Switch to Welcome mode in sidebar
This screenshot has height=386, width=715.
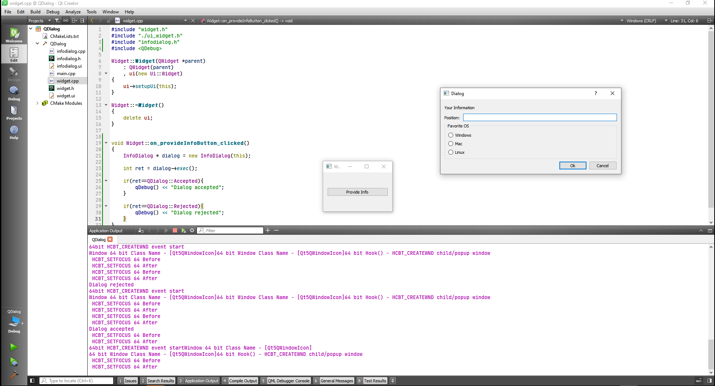coord(14,35)
